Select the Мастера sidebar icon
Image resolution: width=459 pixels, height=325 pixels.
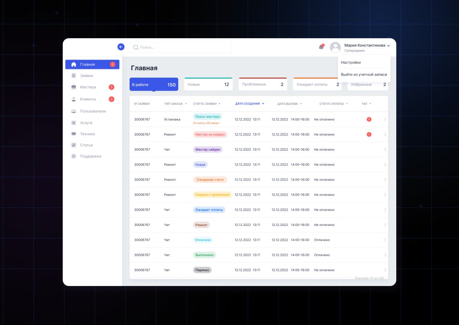pyautogui.click(x=73, y=87)
